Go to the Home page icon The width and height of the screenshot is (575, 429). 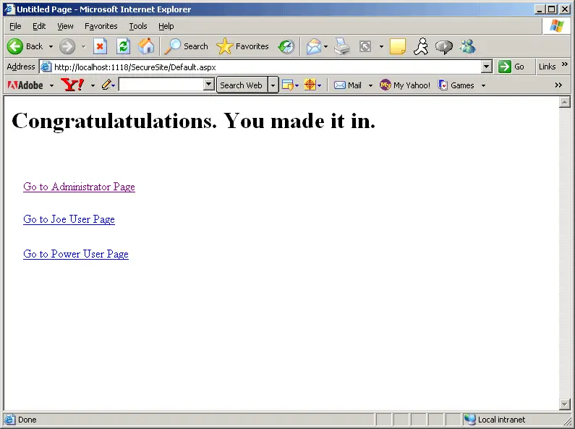pos(146,46)
